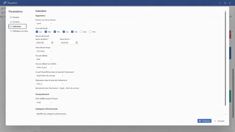
Task: Open the settings gear icon in top bar
Action: click(225, 3)
